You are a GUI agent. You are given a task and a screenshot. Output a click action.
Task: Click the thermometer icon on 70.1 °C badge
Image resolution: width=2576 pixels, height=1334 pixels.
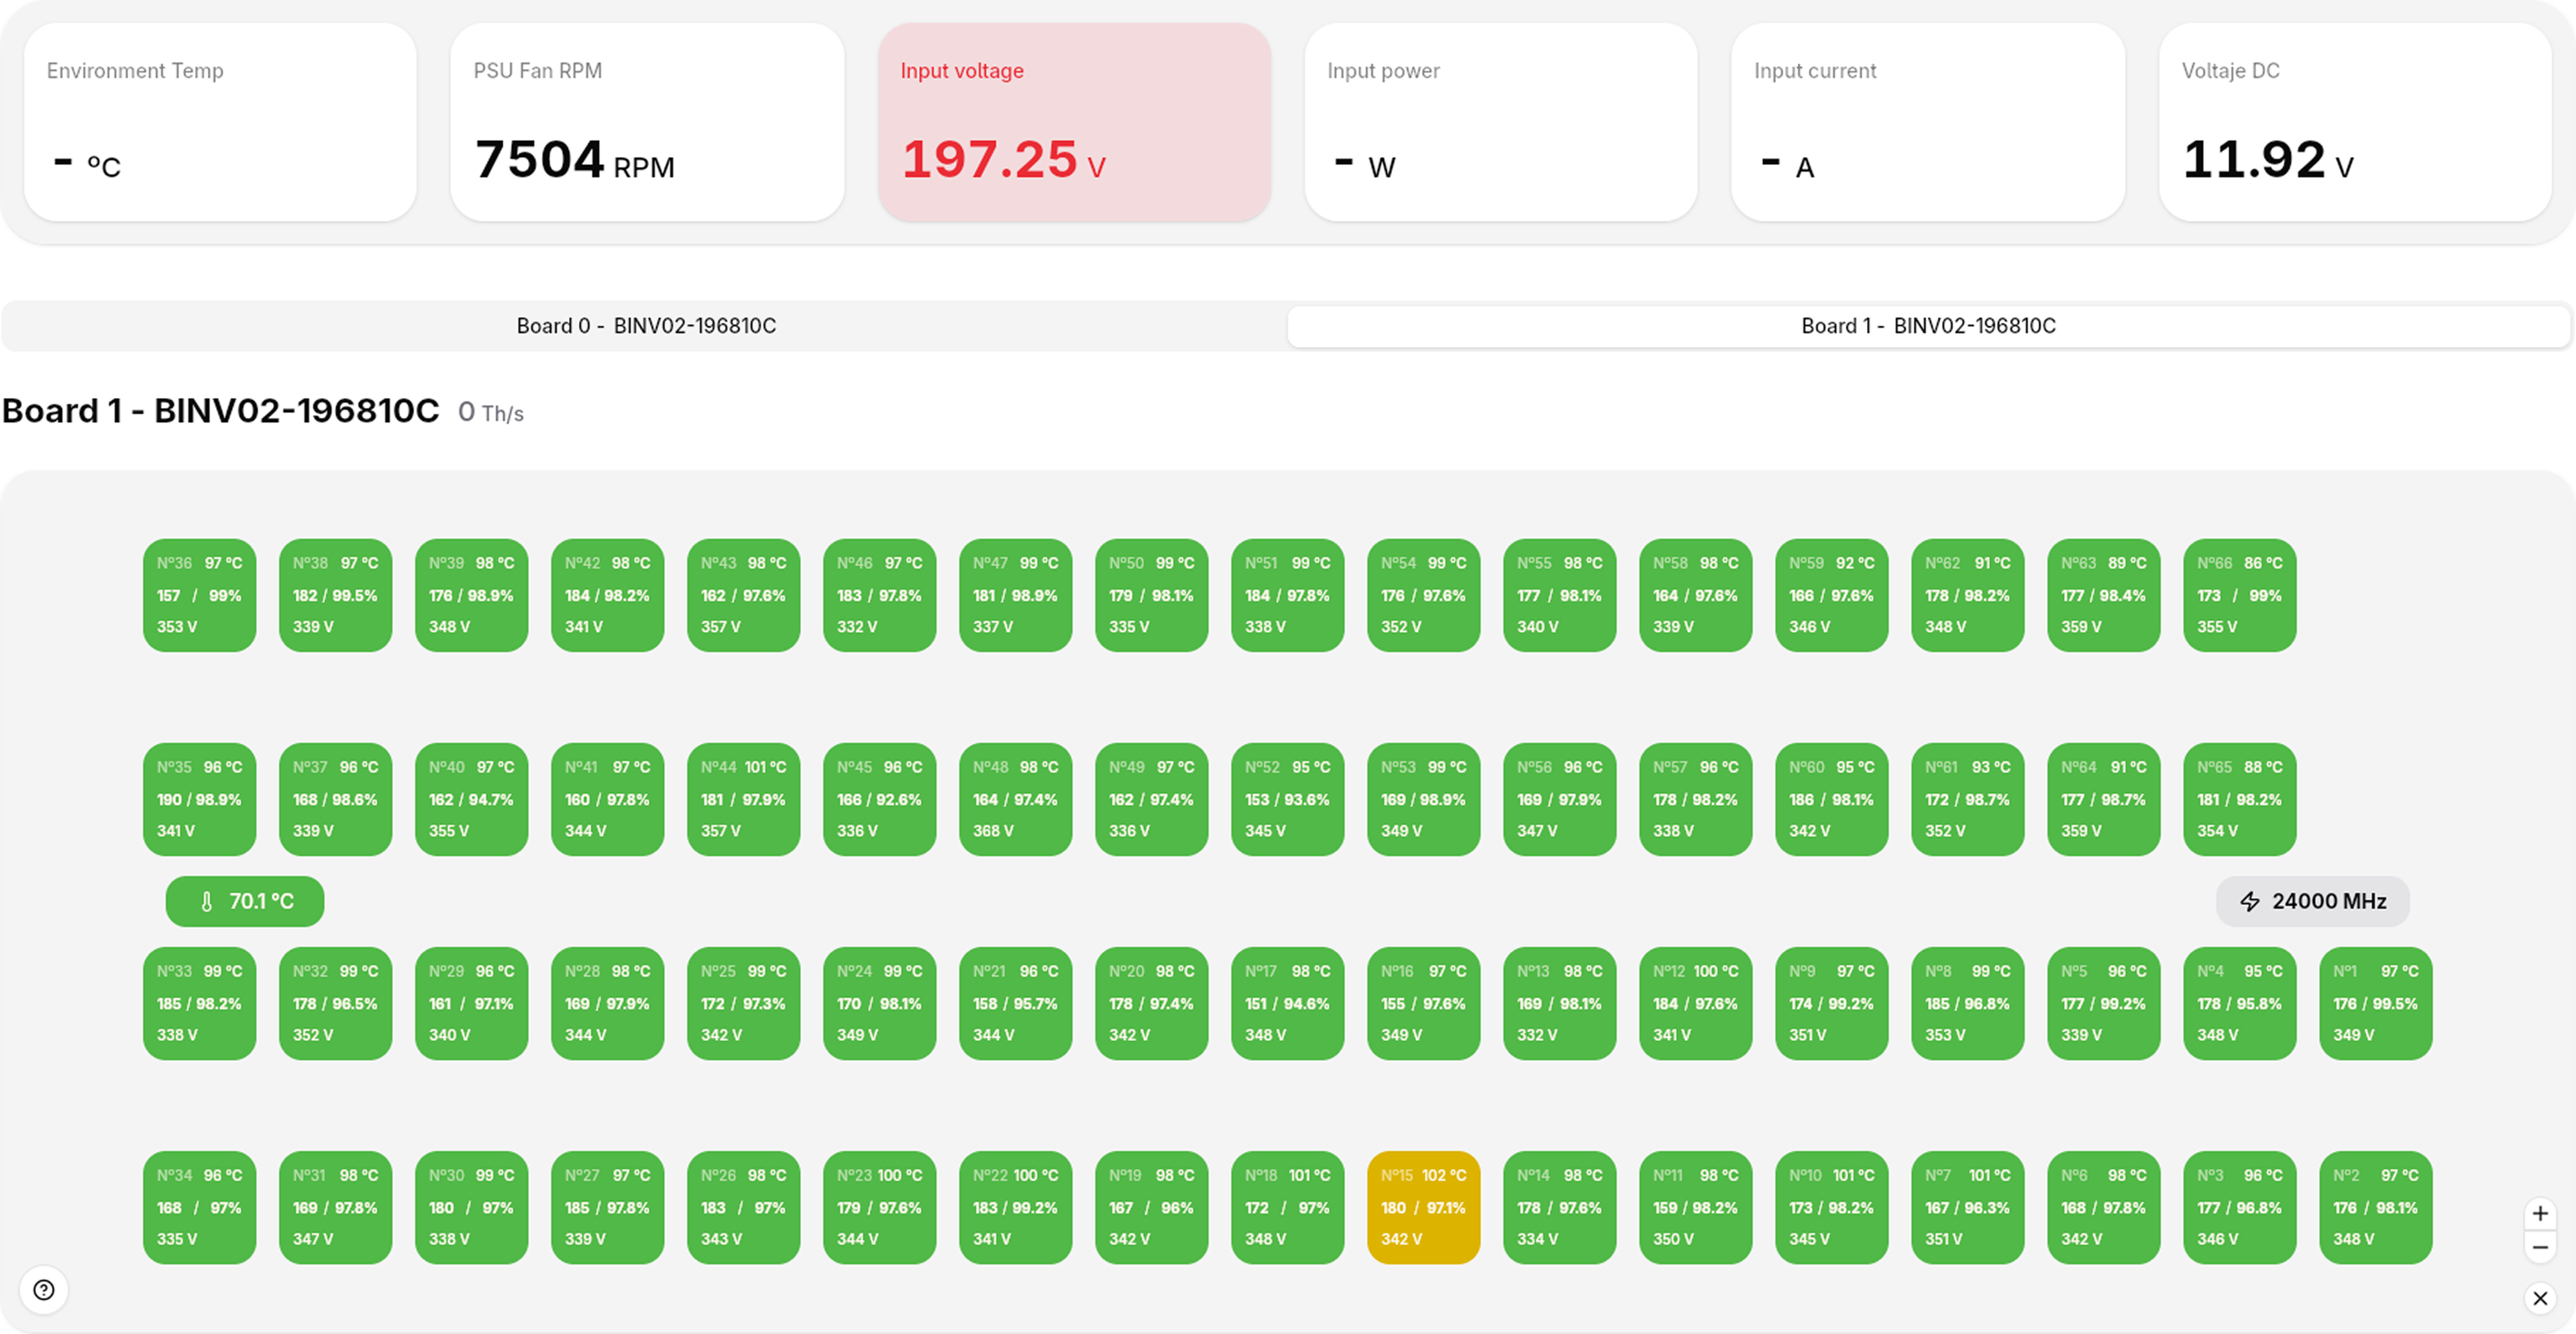point(207,901)
